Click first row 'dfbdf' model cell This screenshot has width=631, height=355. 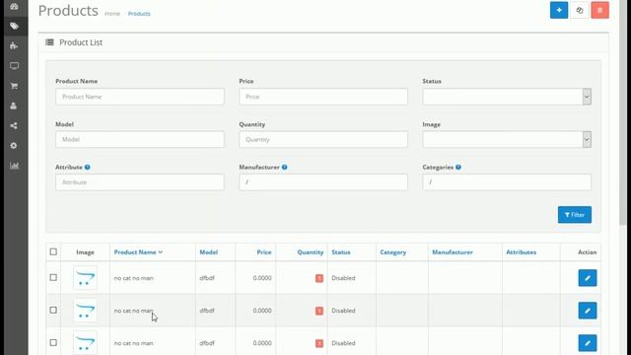207,278
